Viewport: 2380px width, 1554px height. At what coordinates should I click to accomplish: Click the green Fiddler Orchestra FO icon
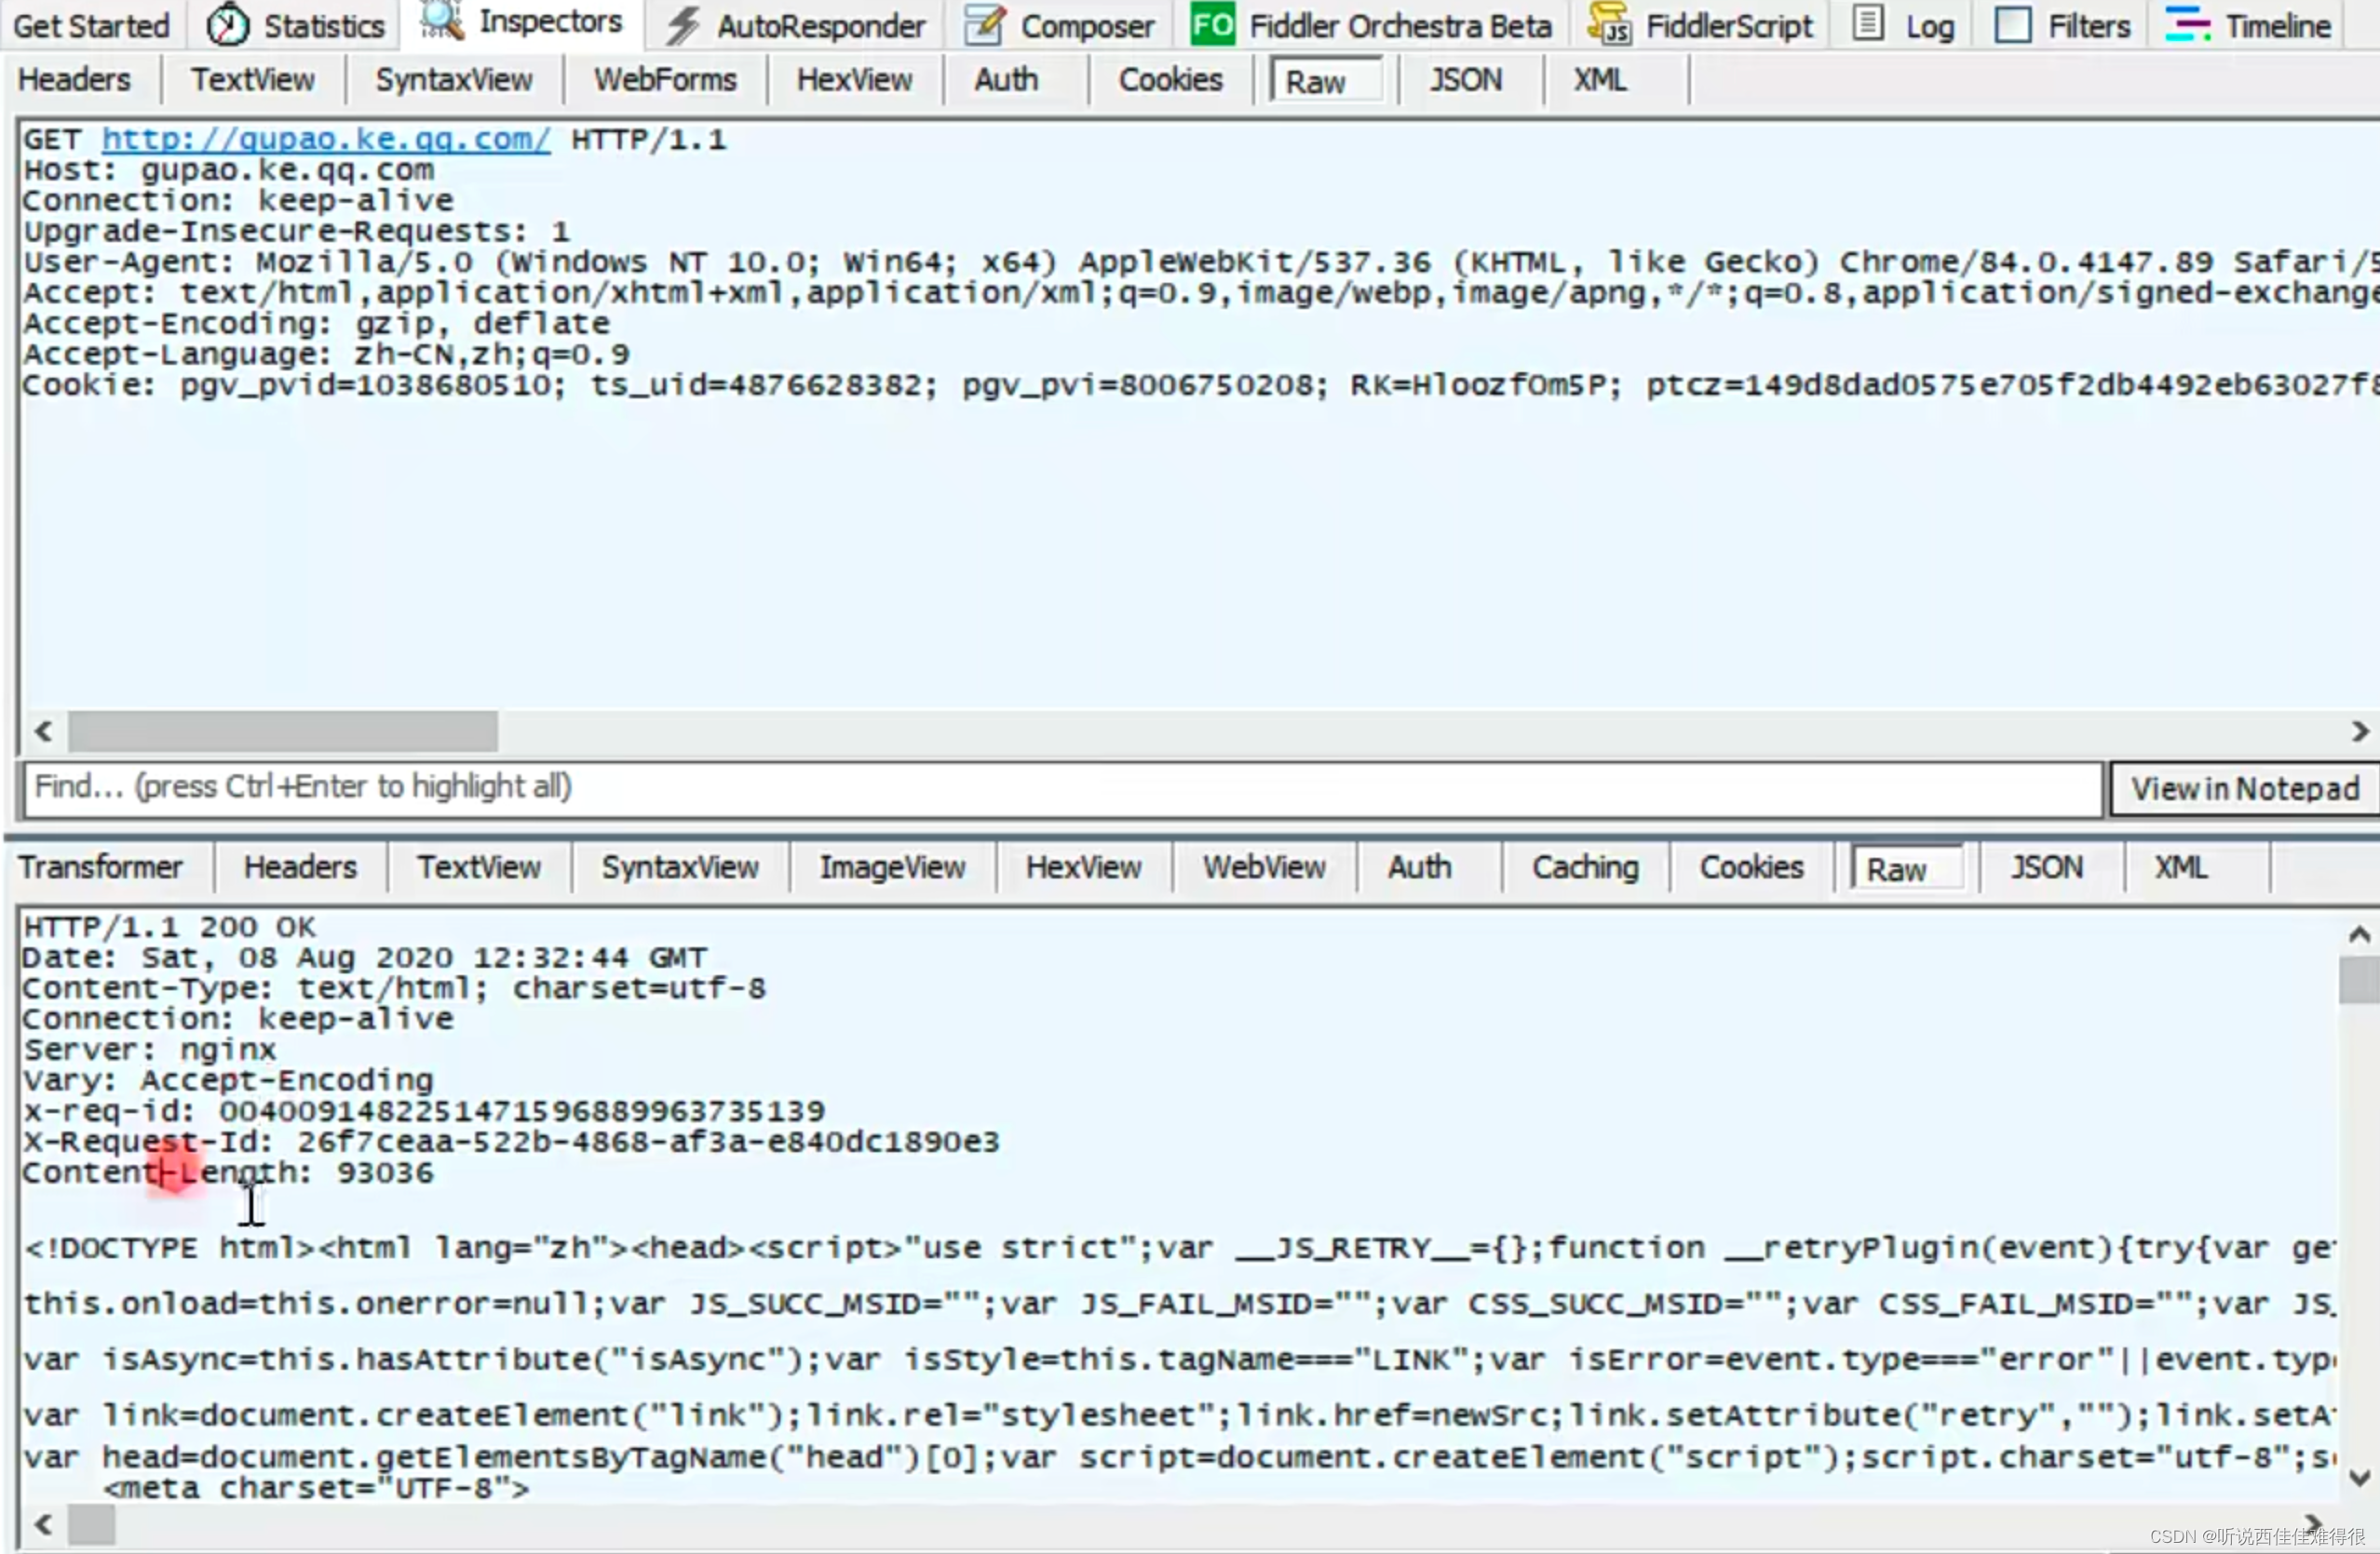[x=1212, y=25]
